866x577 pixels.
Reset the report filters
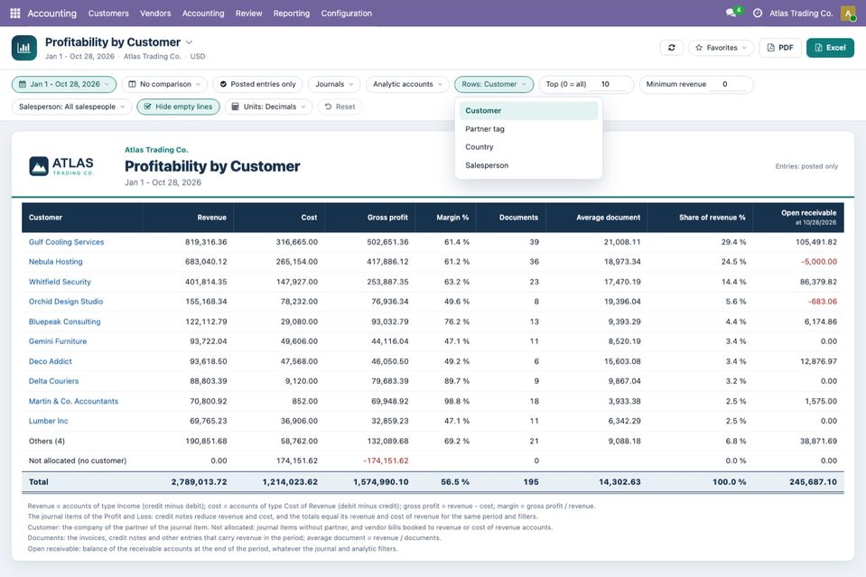pyautogui.click(x=340, y=107)
